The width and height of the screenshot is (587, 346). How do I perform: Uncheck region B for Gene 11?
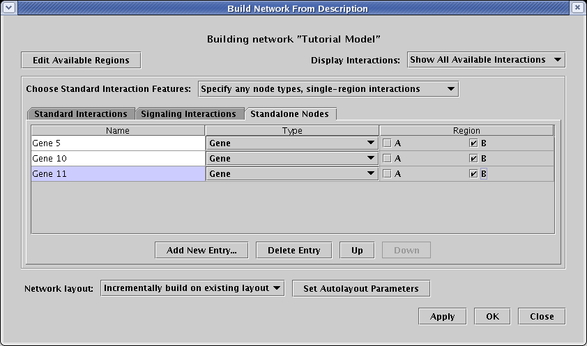[x=474, y=174]
